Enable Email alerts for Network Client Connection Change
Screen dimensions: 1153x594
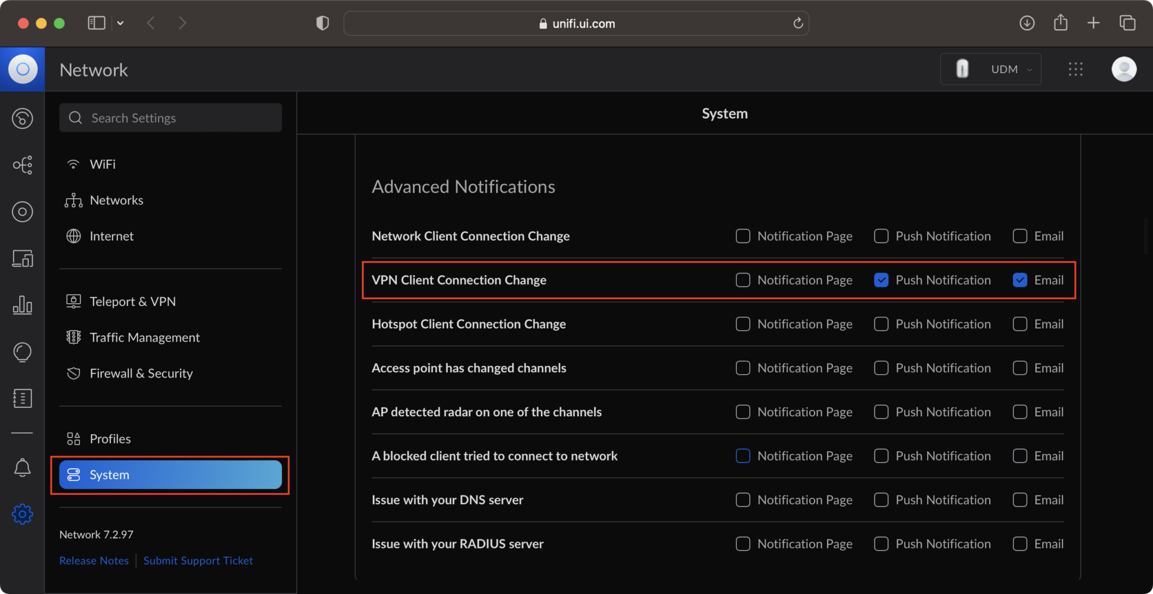[x=1020, y=236]
